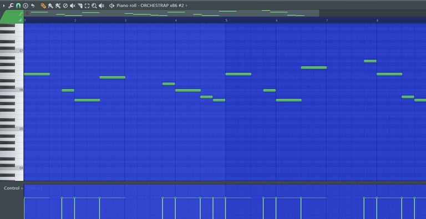426x219 pixels.
Task: Select the Mute tool
Action: (x=73, y=6)
